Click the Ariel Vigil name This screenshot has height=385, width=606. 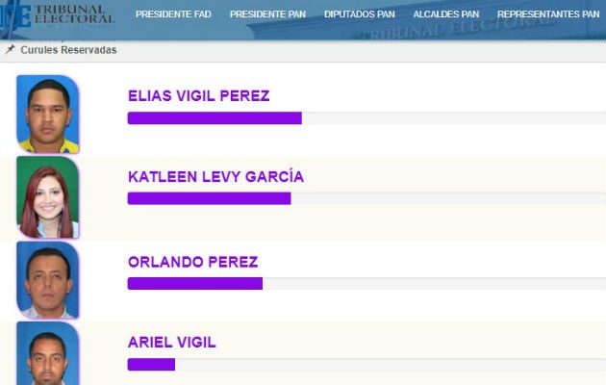click(171, 342)
